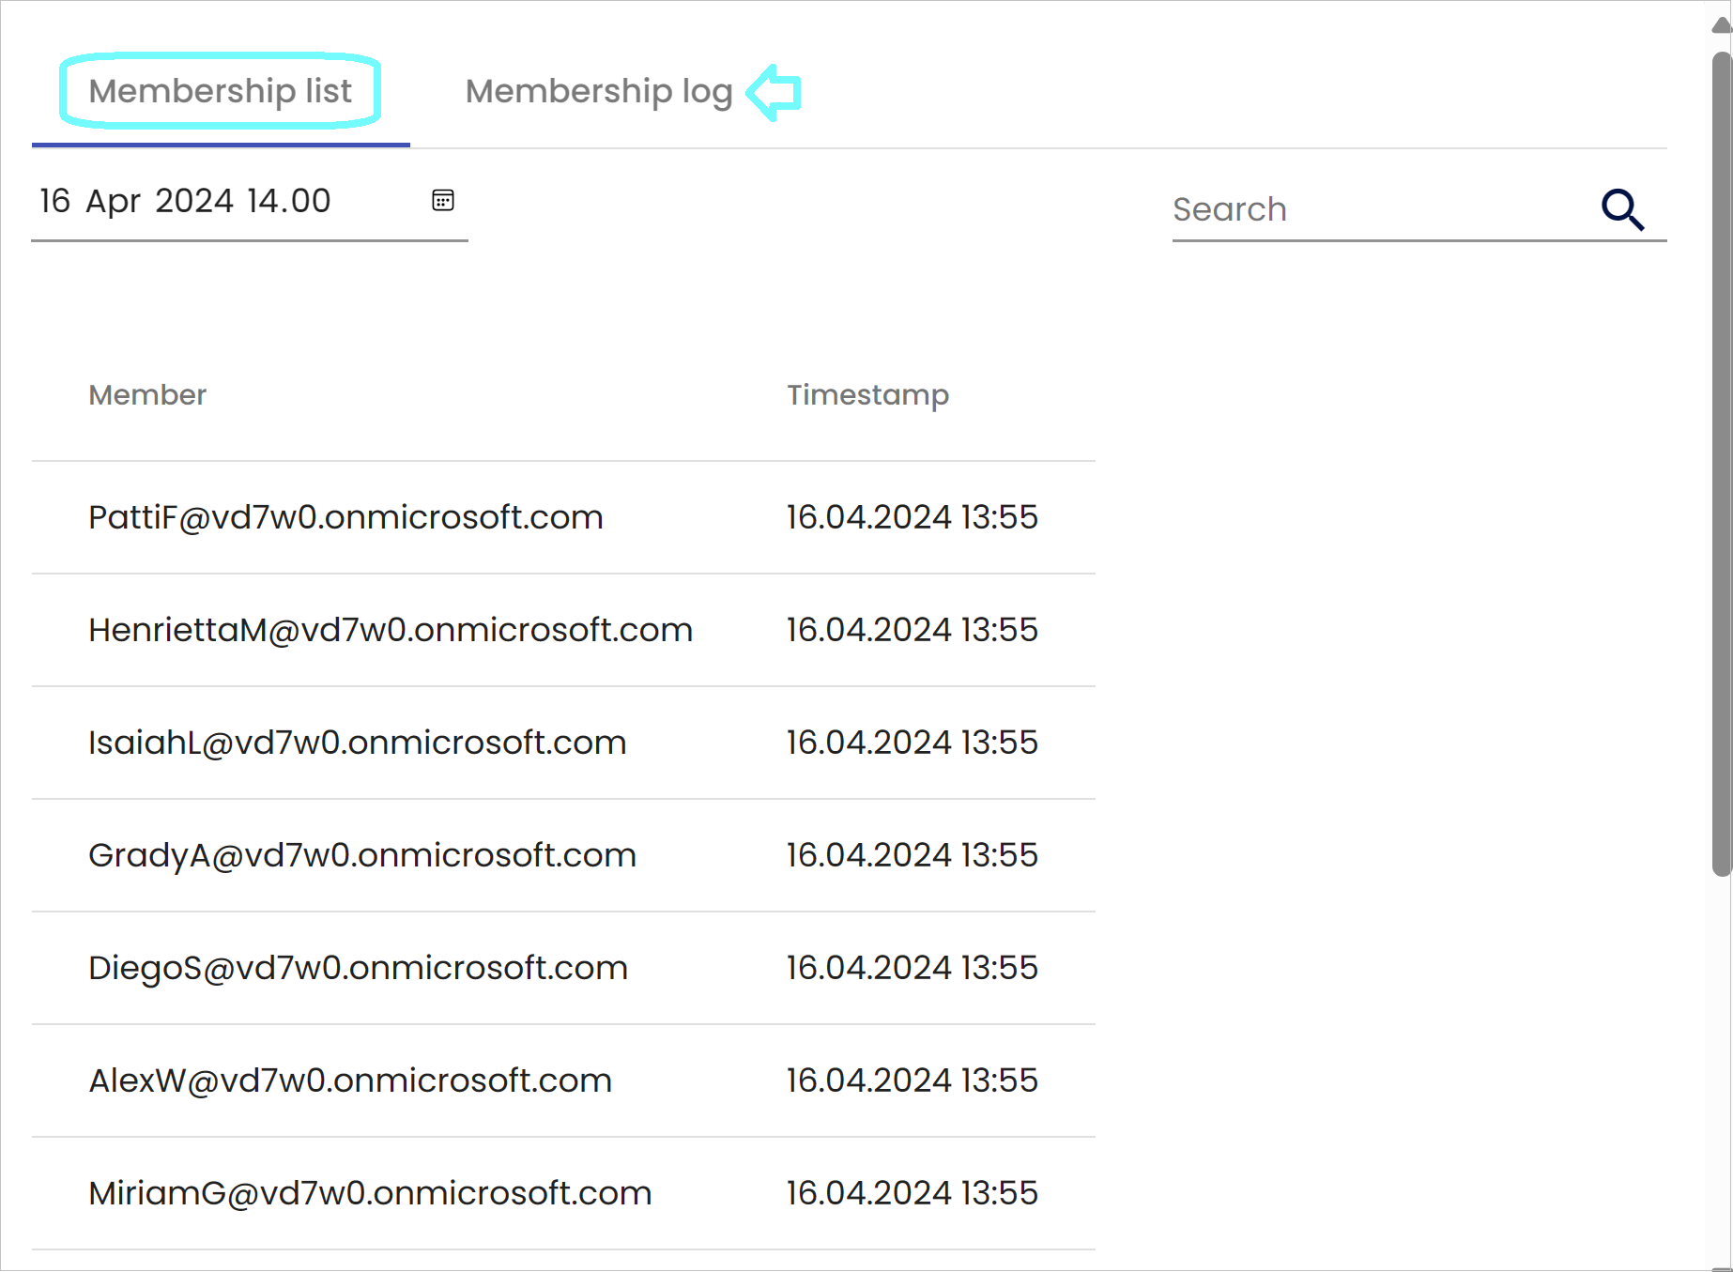Open the calendar date picker icon

443,200
